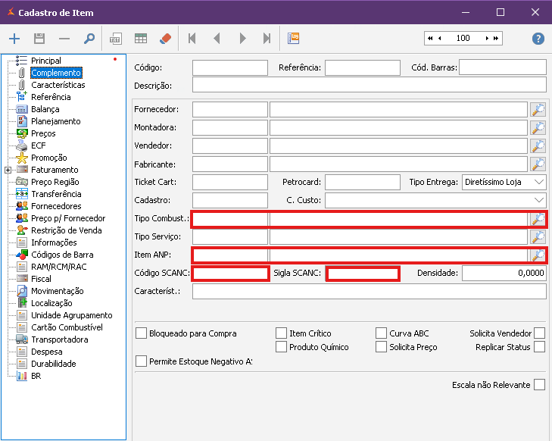Click the save diskette icon in toolbar
Image resolution: width=552 pixels, height=441 pixels.
pyautogui.click(x=39, y=39)
